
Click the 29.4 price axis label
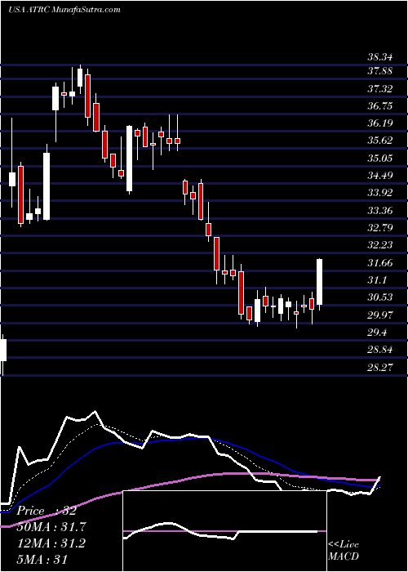coord(377,333)
